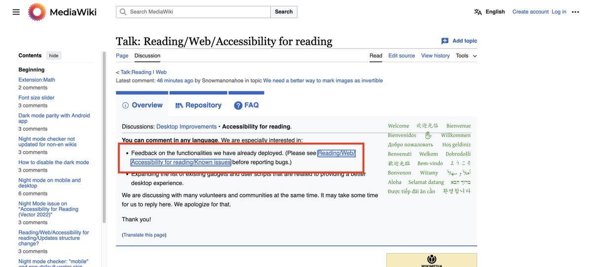The image size is (592, 267).
Task: Open the FAQ tab
Action: (x=246, y=105)
